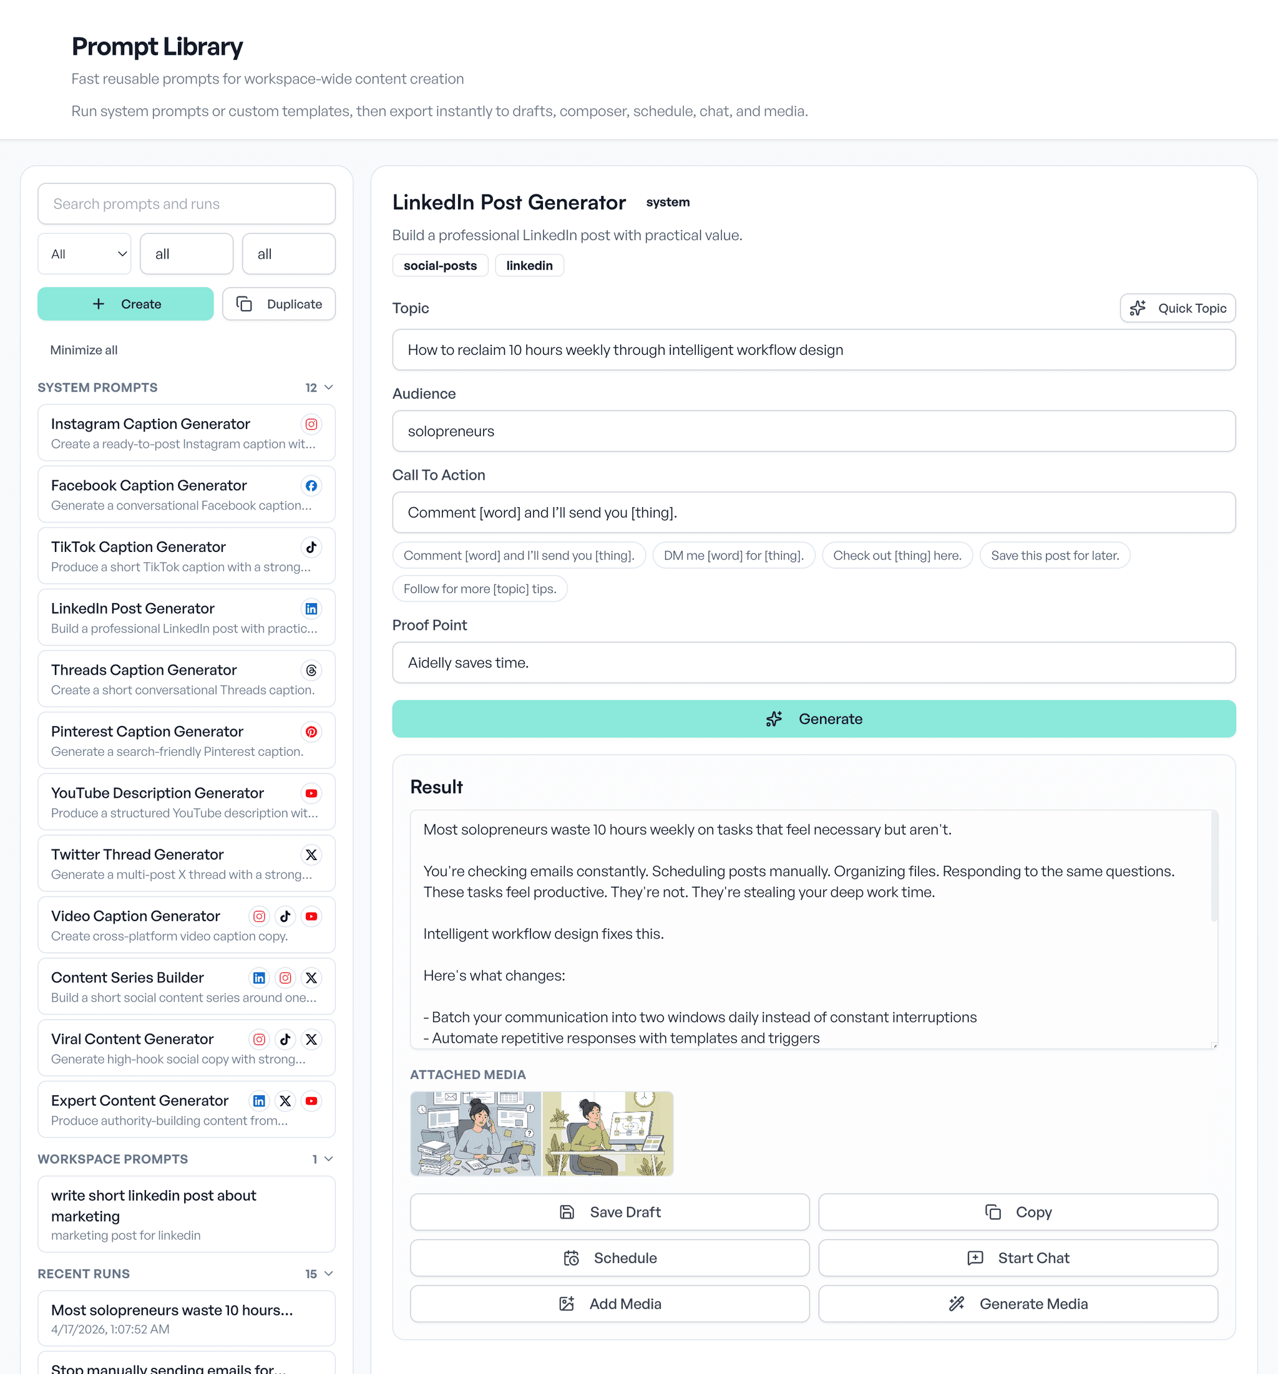Viewport: 1278px width, 1374px height.
Task: Click the YouTube icon on Expert Content Generator card
Action: click(x=311, y=1101)
